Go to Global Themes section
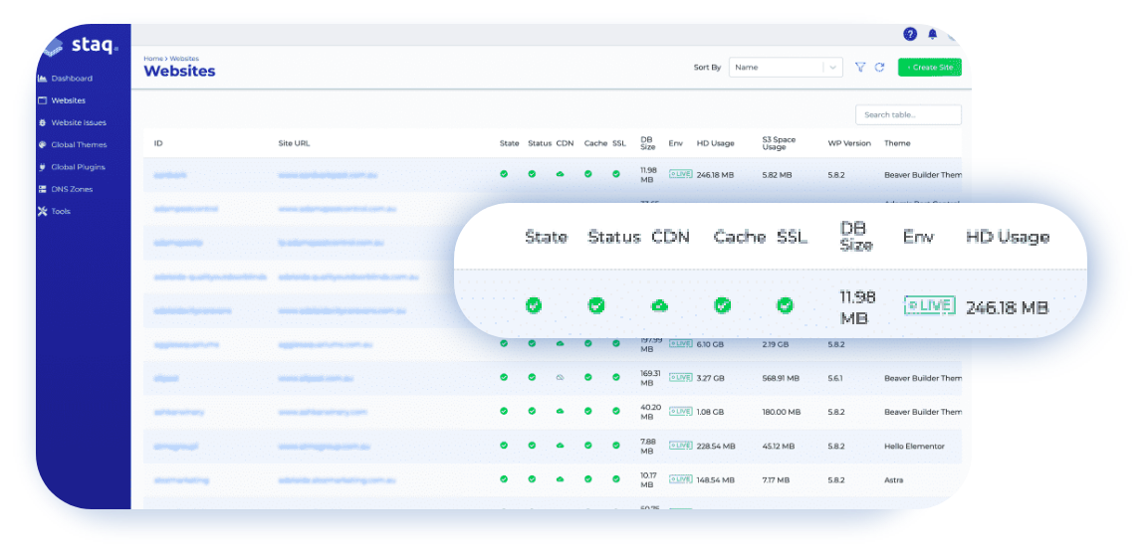The image size is (1147, 557). [x=72, y=145]
